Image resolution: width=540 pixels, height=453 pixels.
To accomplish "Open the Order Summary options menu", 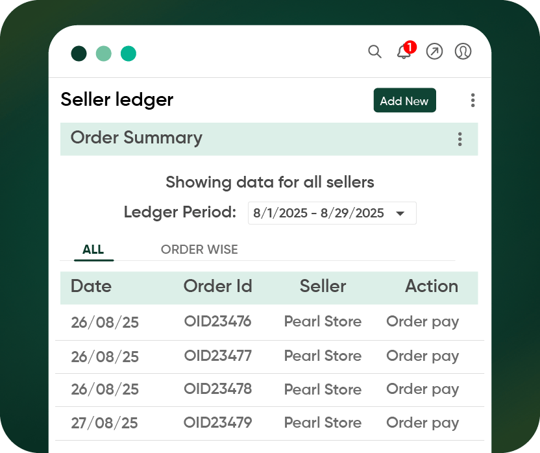I will [460, 139].
